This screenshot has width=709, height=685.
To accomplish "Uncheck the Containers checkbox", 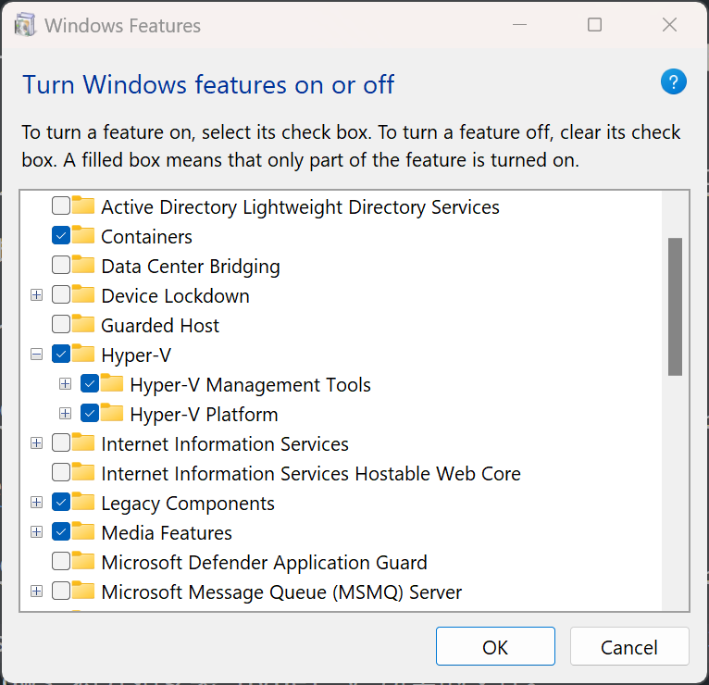I will (x=61, y=236).
